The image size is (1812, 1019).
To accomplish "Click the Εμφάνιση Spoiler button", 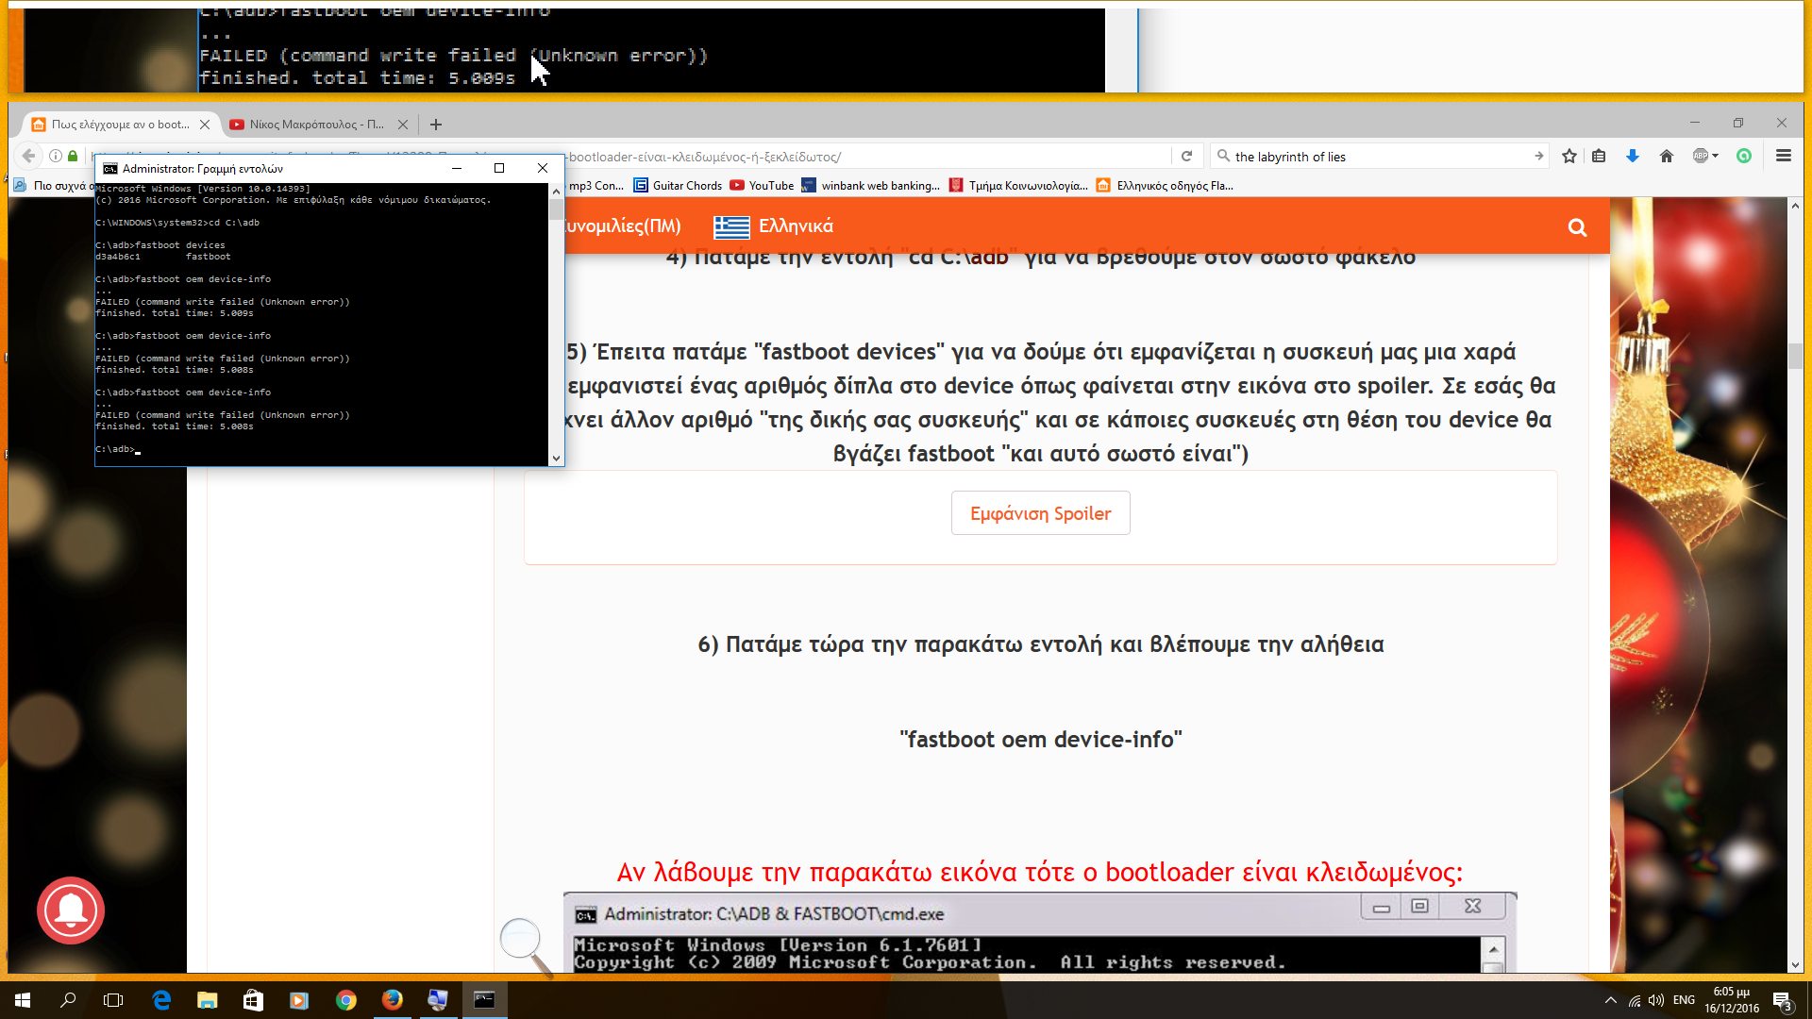I will [1040, 513].
